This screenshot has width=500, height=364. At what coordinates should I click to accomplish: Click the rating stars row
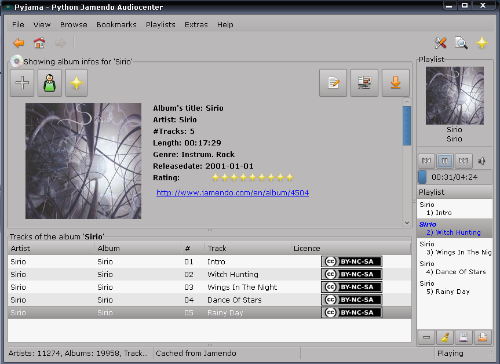pyautogui.click(x=253, y=177)
